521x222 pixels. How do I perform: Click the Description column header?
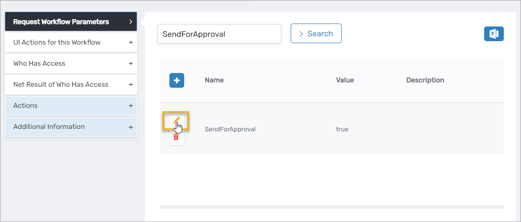[425, 80]
